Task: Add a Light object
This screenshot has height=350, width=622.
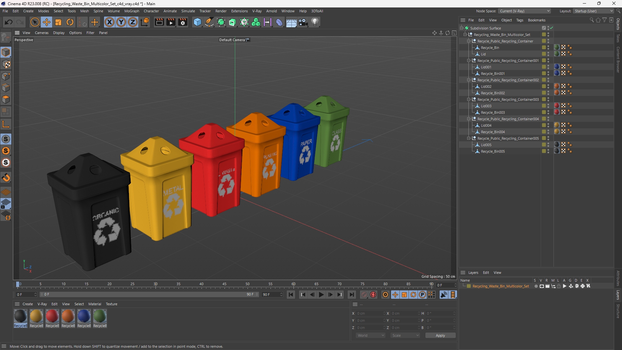Action: [x=315, y=22]
